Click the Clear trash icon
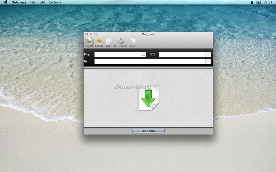The width and height of the screenshot is (276, 172). point(133,42)
